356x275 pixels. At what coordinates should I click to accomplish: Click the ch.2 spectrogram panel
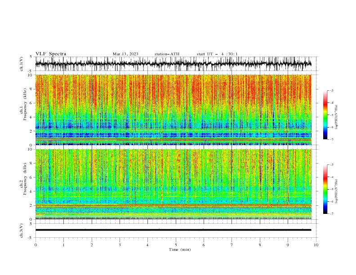173,184
